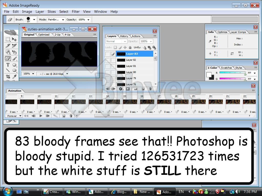262x196 pixels.
Task: Switch to the Swatches tab
Action: tap(226, 68)
